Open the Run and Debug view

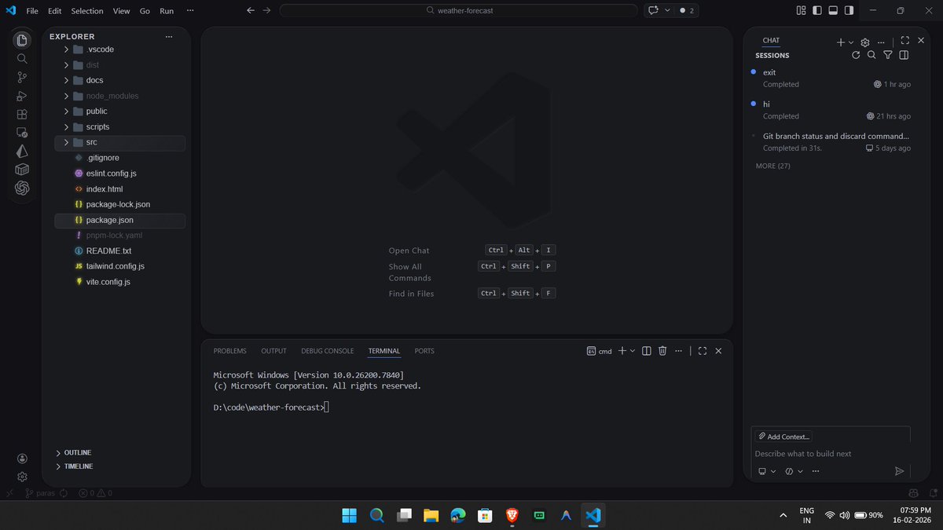point(22,96)
